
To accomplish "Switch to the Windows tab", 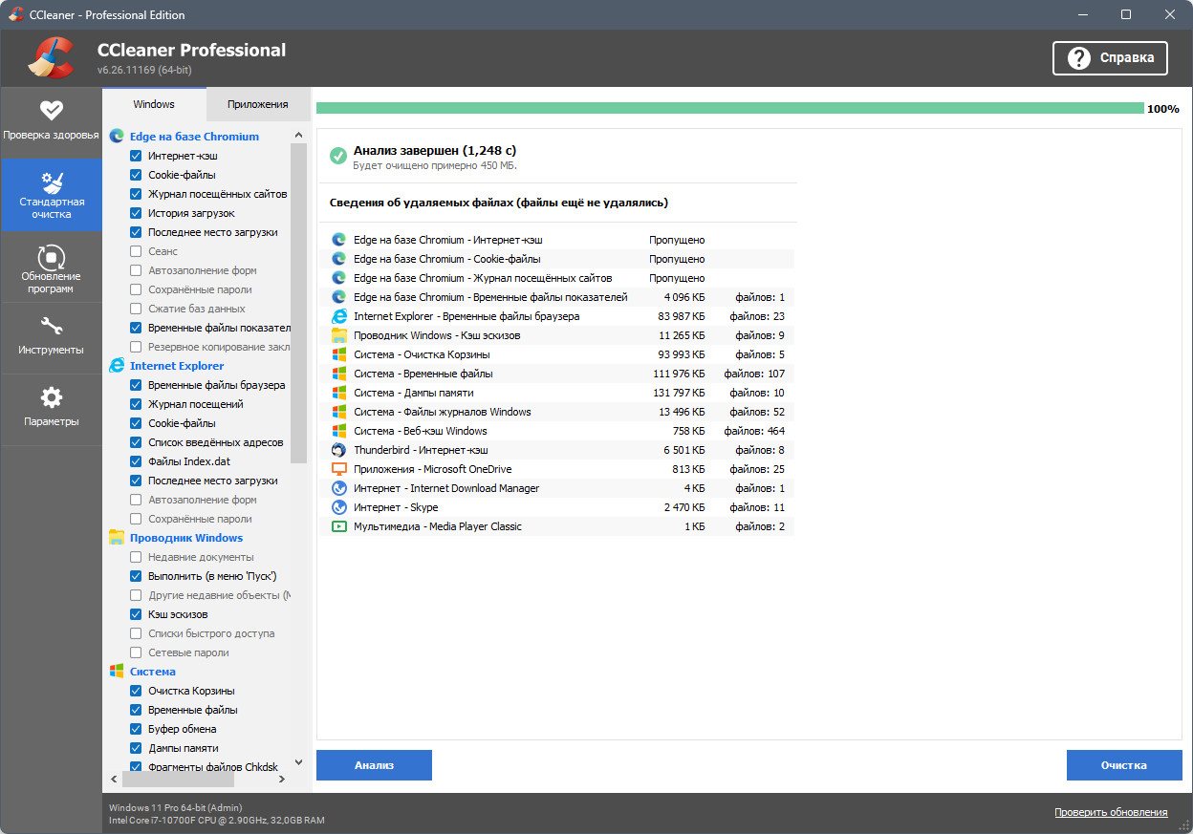I will point(153,104).
